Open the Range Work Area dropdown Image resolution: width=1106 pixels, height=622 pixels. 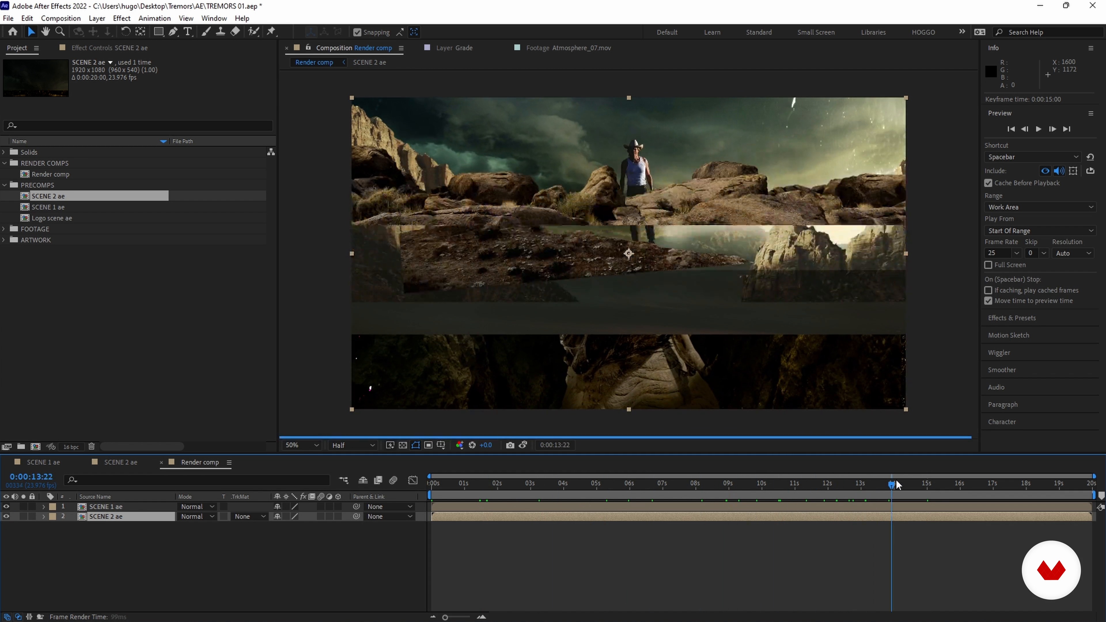click(1040, 207)
